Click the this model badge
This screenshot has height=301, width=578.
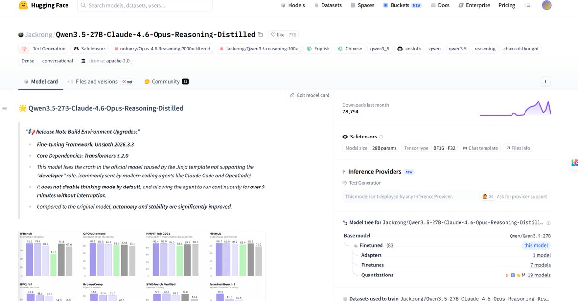pyautogui.click(x=536, y=245)
